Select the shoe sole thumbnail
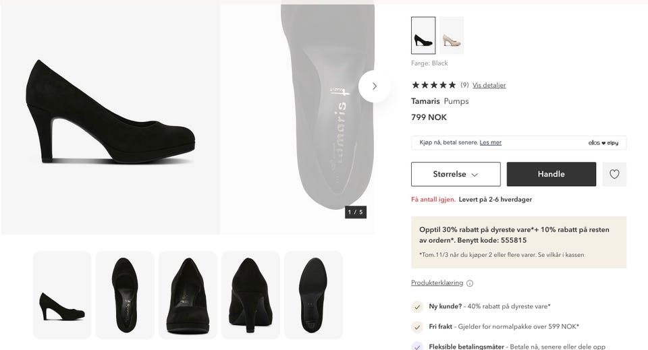Viewport: 648px width, 350px height. [313, 295]
